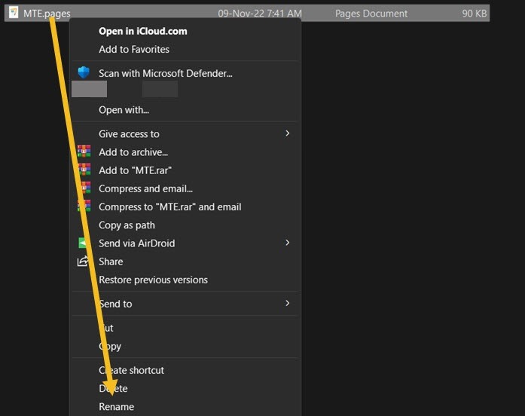
Task: Click the AirDroid icon in the menu
Action: coord(84,243)
